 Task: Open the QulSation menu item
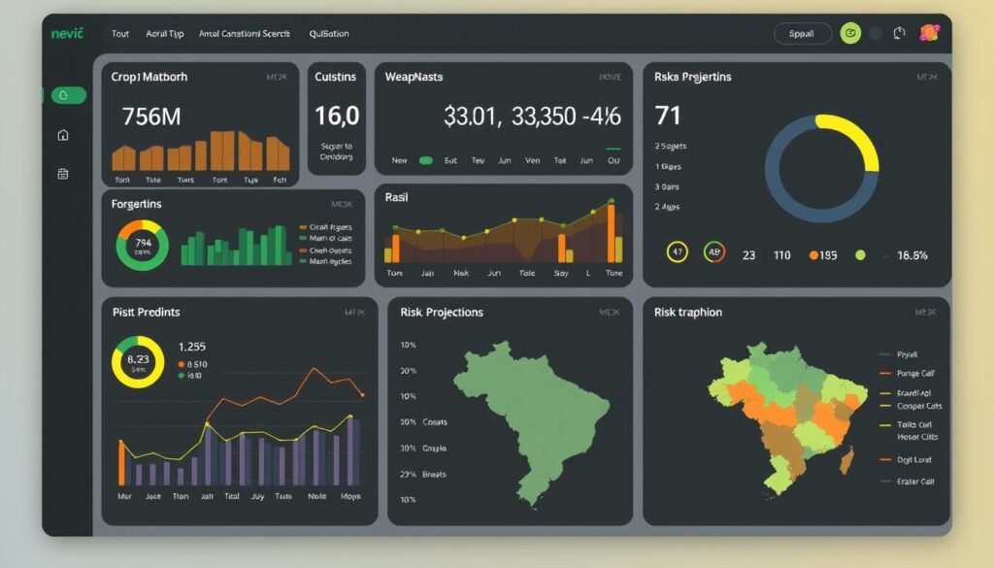point(330,33)
